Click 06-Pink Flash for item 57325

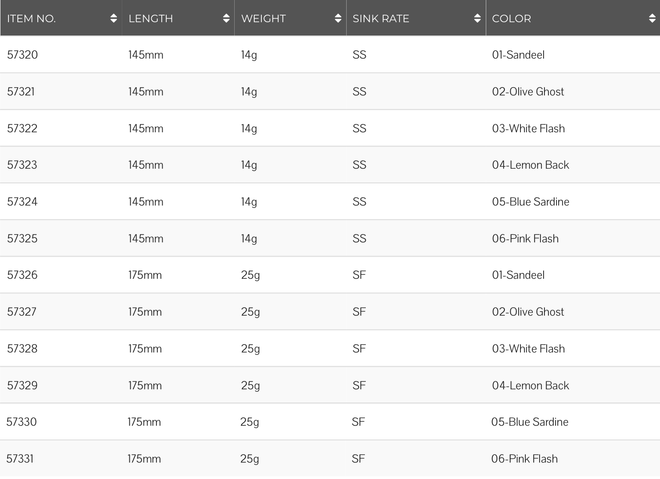coord(525,238)
